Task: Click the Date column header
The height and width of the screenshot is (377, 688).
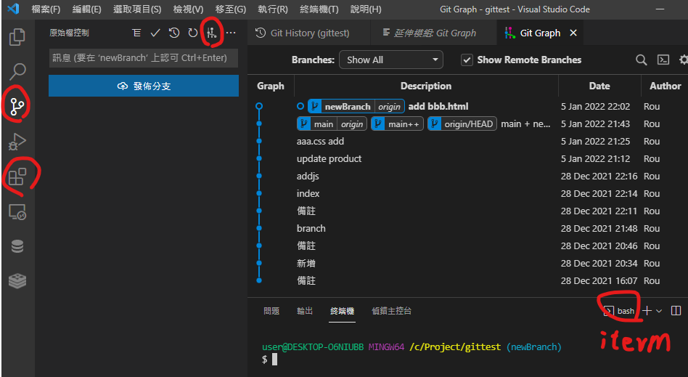Action: (599, 86)
